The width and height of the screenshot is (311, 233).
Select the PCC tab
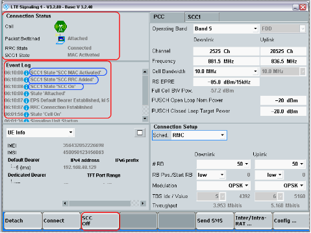167,17
